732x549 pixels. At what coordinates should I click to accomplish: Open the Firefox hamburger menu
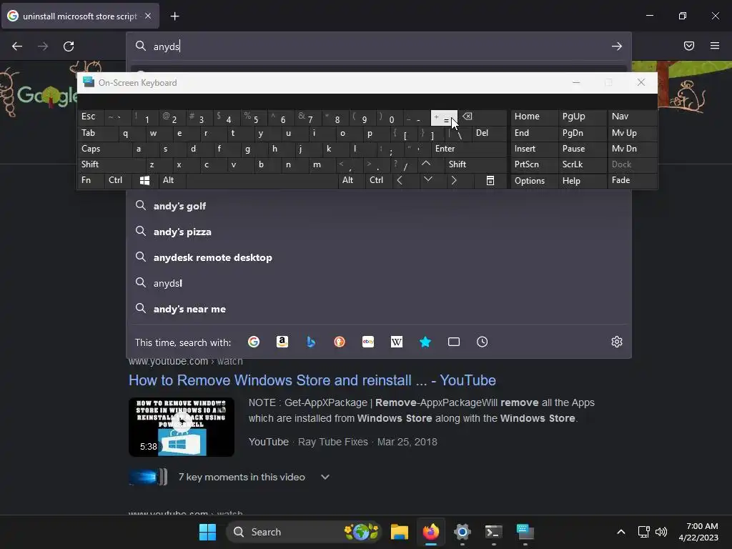(715, 46)
